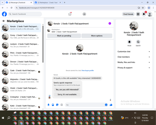The height and width of the screenshot is (125, 156).
Task: Open the Kenzie conversation in the list
Action: [x=21, y=28]
